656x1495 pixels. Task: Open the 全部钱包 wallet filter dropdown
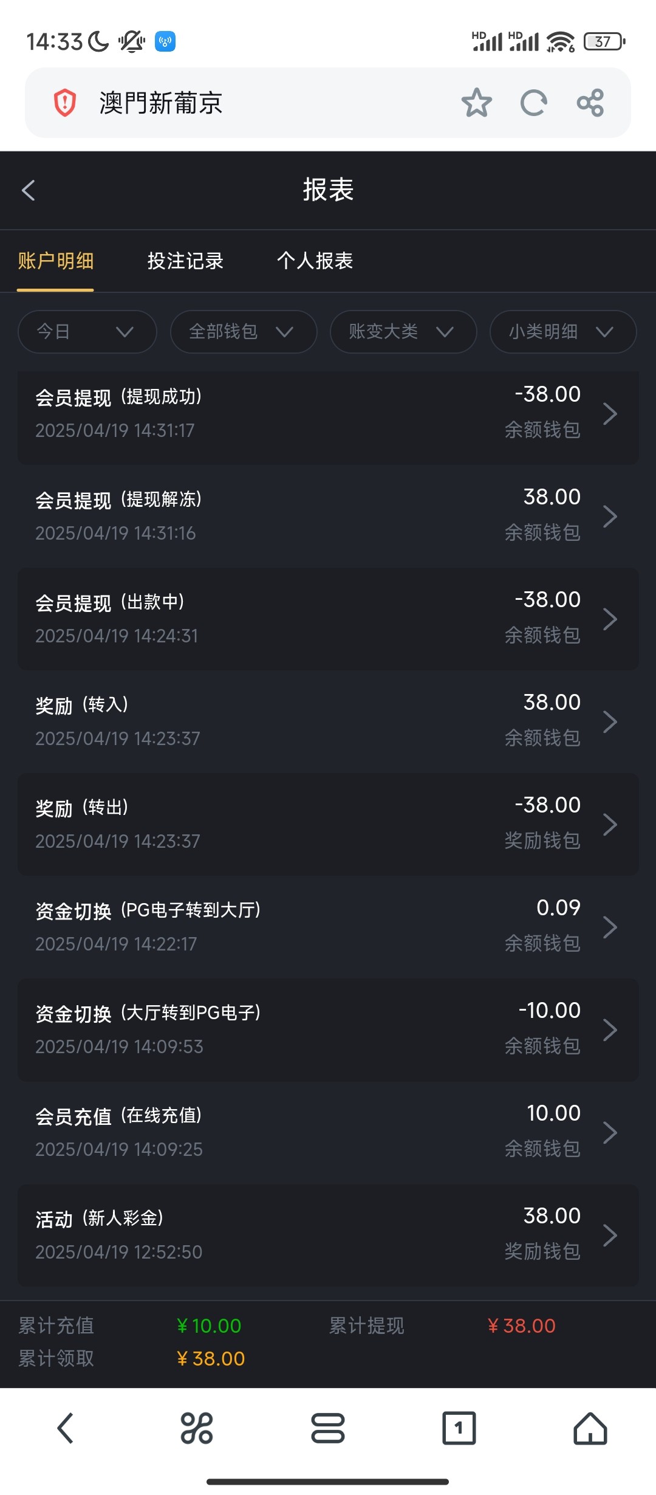[244, 332]
